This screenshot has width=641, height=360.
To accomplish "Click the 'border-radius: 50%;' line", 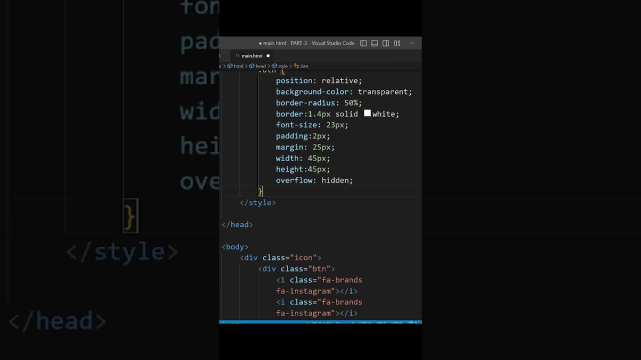I will [x=318, y=103].
